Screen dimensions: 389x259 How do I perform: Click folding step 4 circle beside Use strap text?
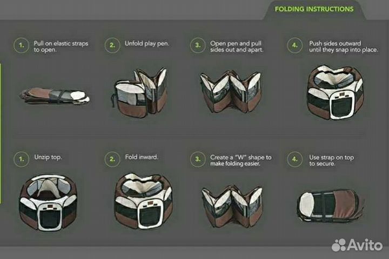click(295, 159)
